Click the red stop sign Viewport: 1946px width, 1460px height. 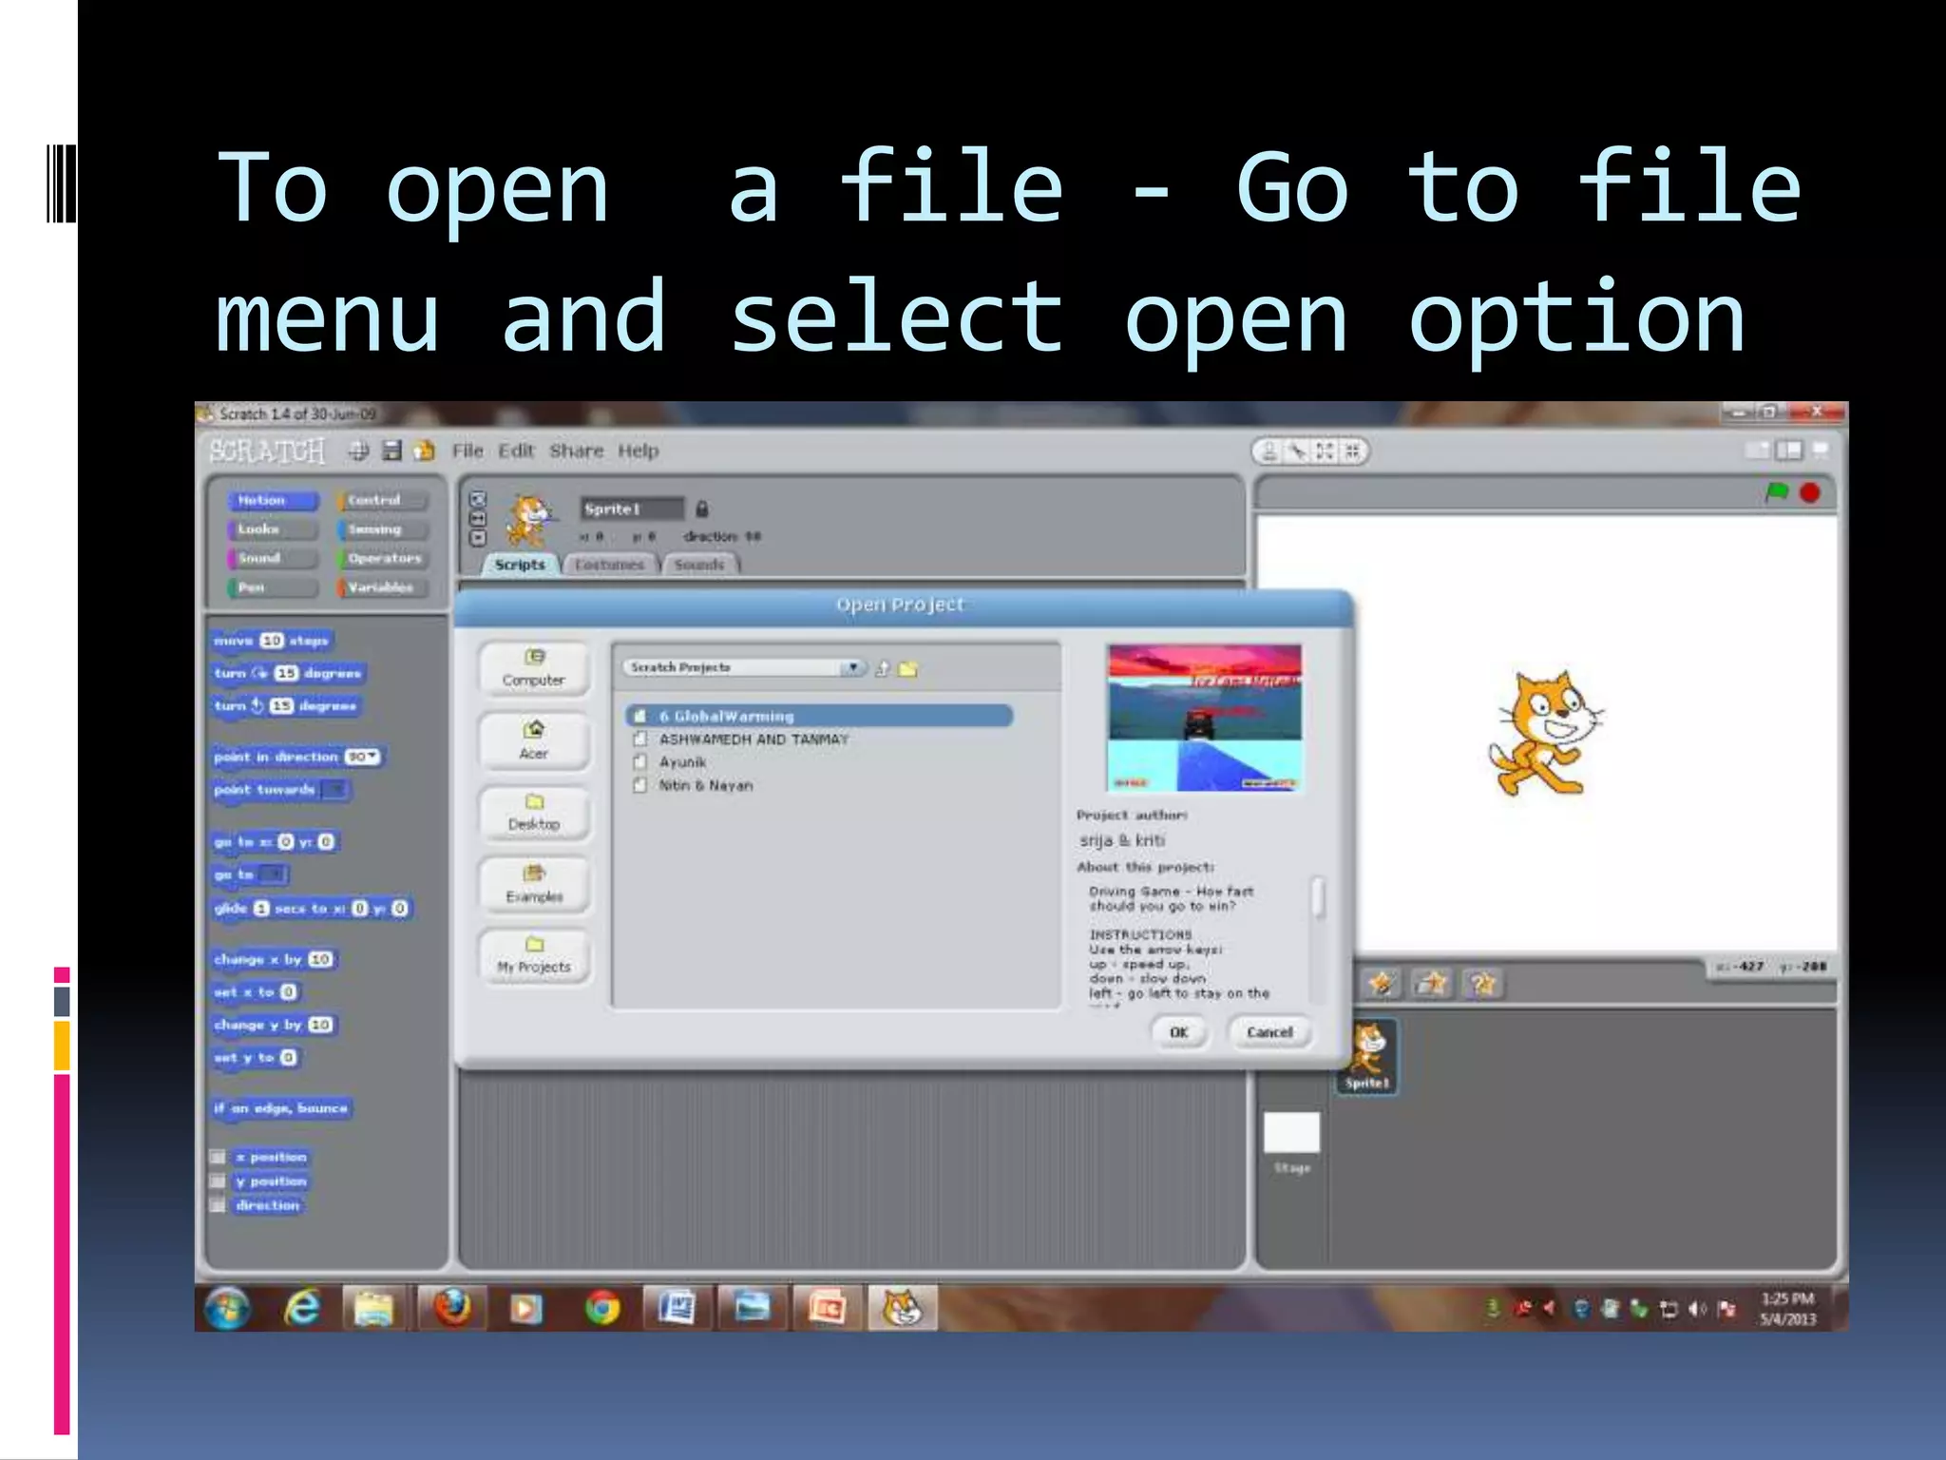(x=1810, y=492)
